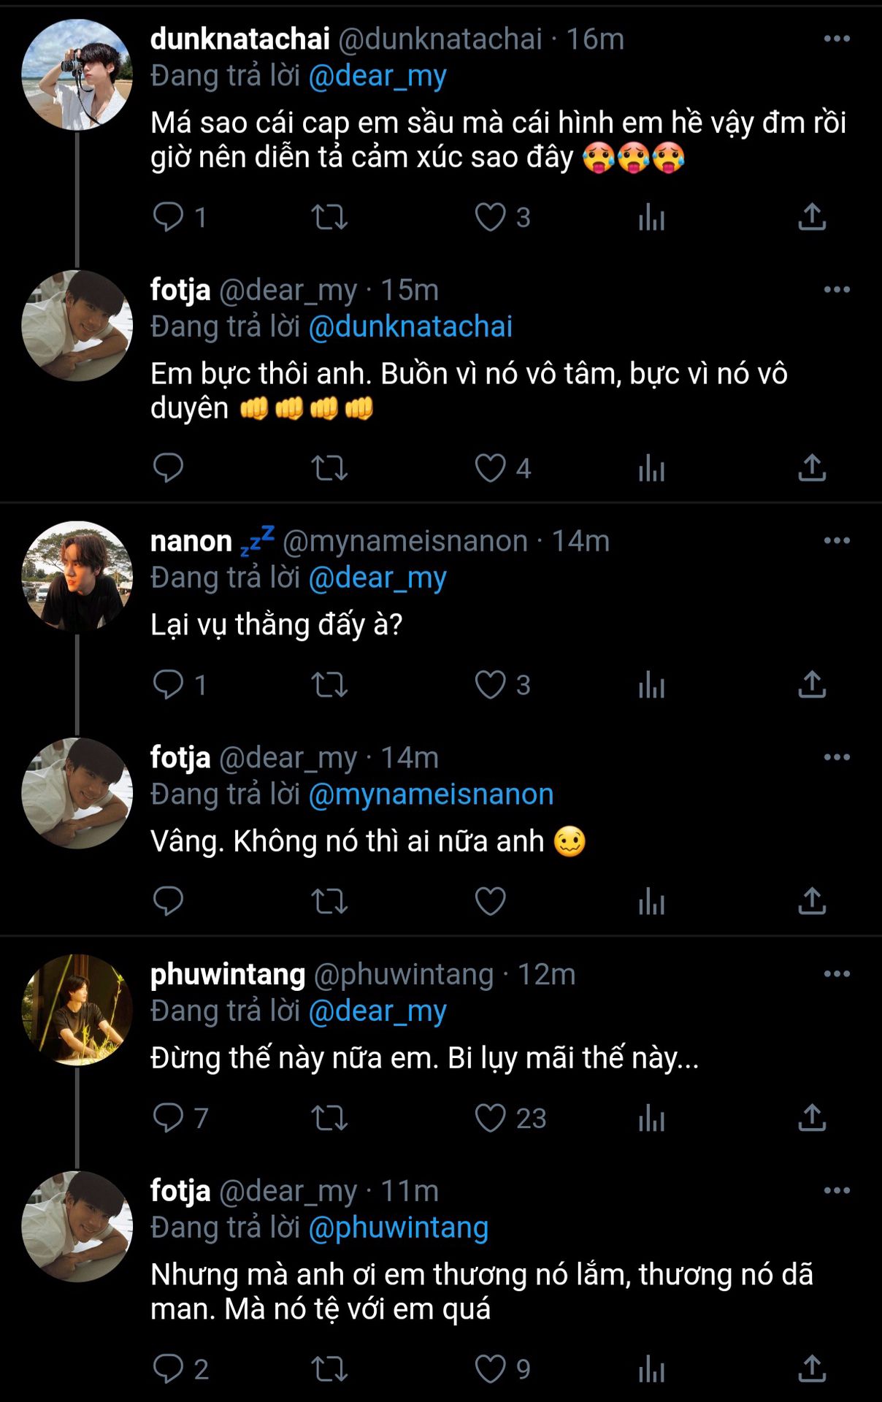Screen dimensions: 882x1402
Task: View analytics for dunknatachai's tweet
Action: tap(651, 217)
